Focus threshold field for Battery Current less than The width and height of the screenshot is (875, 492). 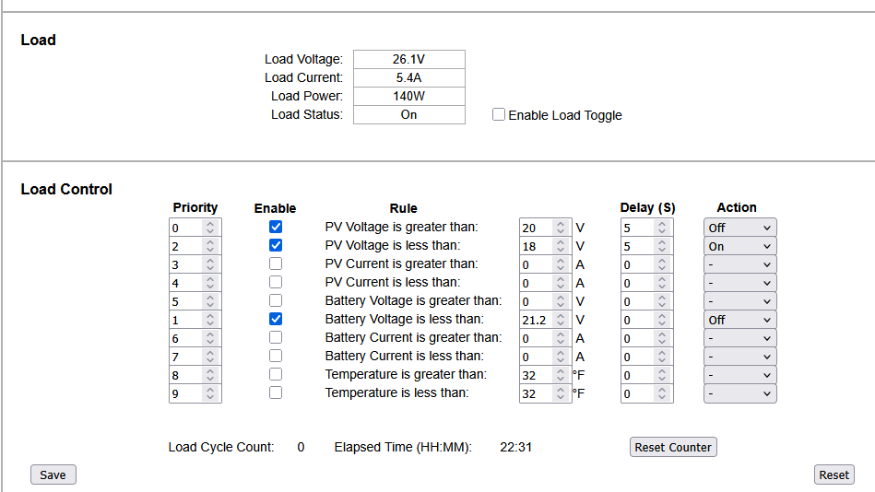[545, 357]
